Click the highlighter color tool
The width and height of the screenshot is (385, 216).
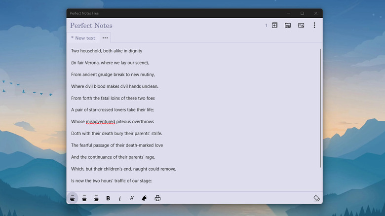pyautogui.click(x=145, y=198)
